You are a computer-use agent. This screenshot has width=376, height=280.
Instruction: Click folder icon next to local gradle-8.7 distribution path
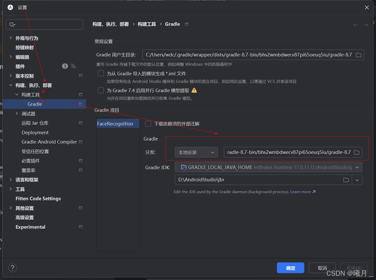[356, 152]
